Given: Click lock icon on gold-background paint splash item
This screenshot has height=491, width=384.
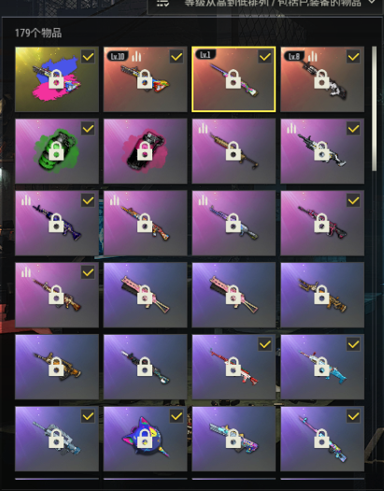Looking at the screenshot, I should pyautogui.click(x=56, y=79).
